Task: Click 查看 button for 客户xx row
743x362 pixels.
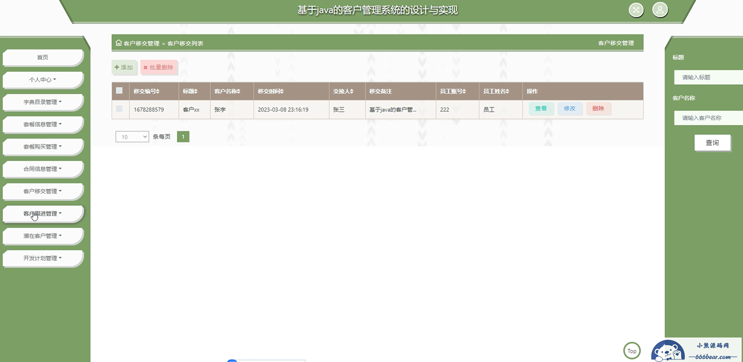Action: coord(541,109)
